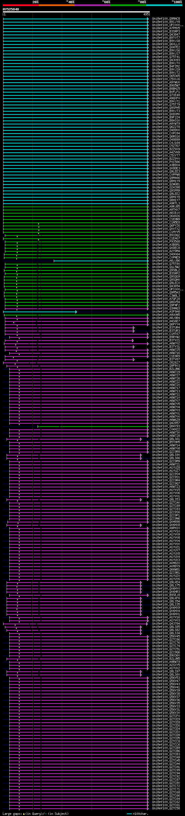Select hit label UniRef100_O48900
Screen dimensions: 185x816
click(166, 130)
